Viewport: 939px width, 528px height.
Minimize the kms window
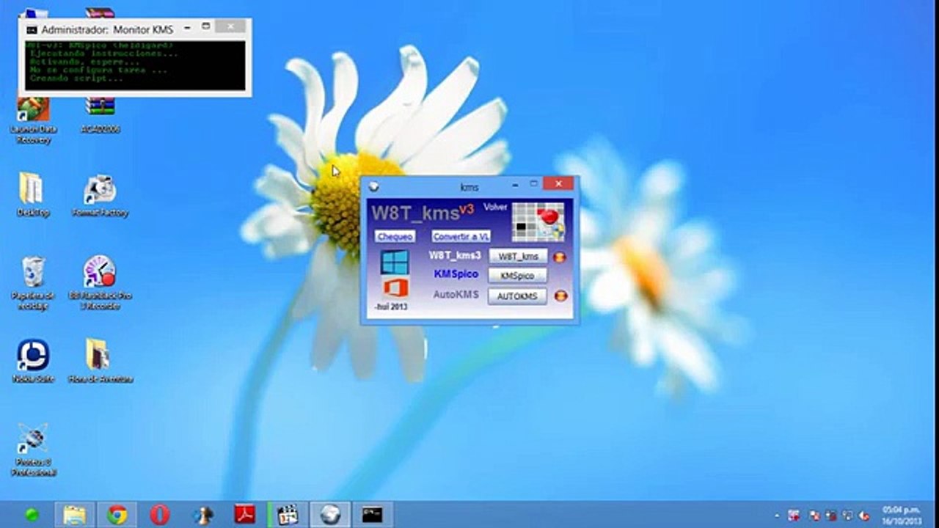pyautogui.click(x=515, y=185)
